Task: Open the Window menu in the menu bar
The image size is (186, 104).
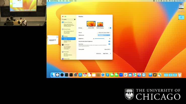Action: pos(71,1)
